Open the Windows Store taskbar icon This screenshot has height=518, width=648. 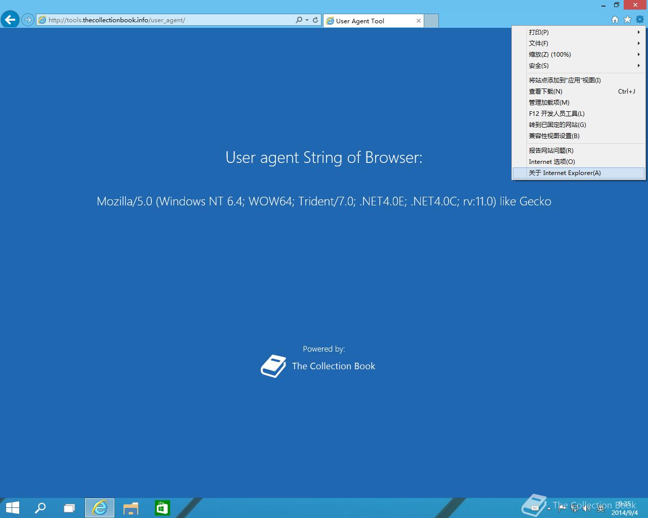(x=162, y=508)
